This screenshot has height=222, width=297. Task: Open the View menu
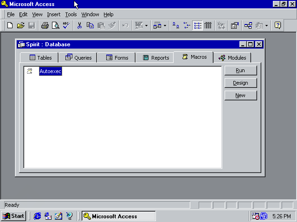click(x=37, y=14)
